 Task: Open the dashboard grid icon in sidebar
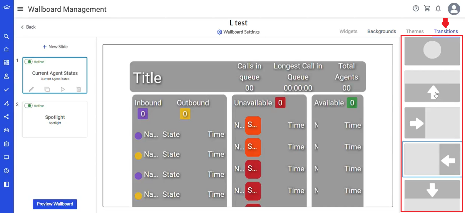click(6, 63)
